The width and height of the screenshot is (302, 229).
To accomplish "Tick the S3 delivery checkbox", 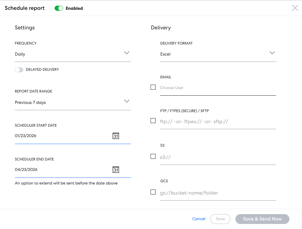I will 153,156.
